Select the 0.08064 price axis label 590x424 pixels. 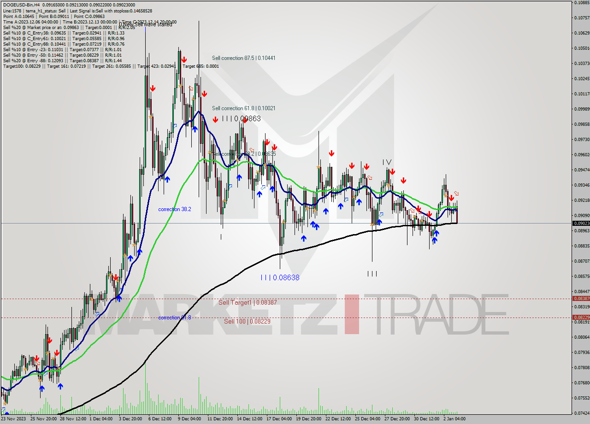click(x=582, y=337)
